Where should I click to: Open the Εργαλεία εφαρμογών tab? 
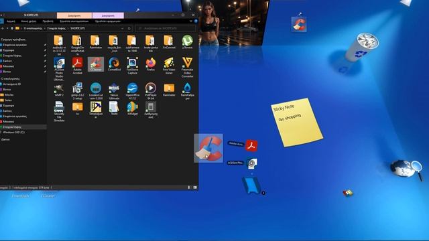[x=107, y=21]
